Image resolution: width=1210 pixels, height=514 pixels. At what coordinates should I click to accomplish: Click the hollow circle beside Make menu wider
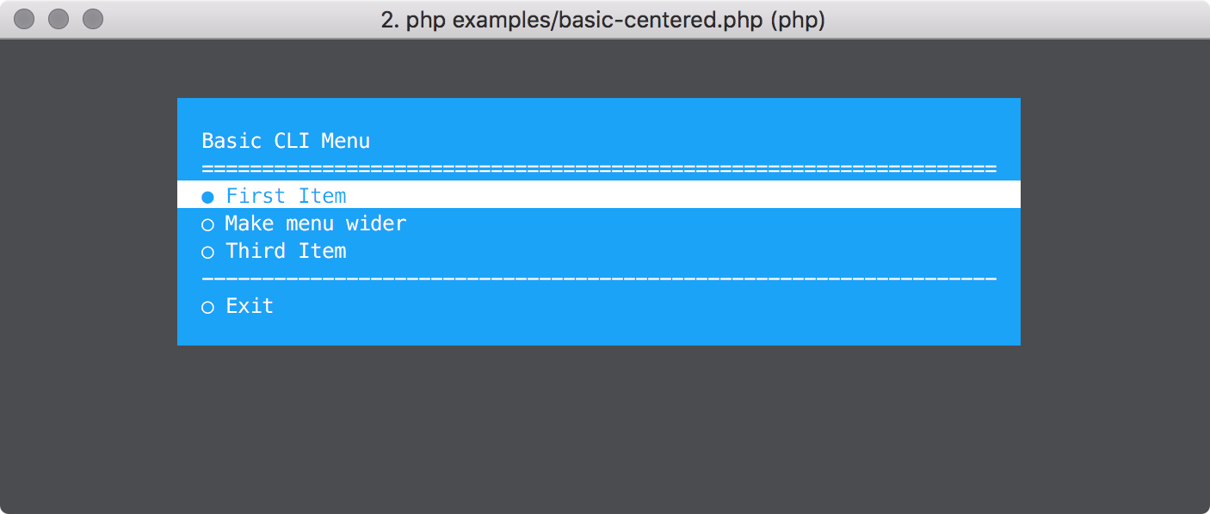coord(207,225)
